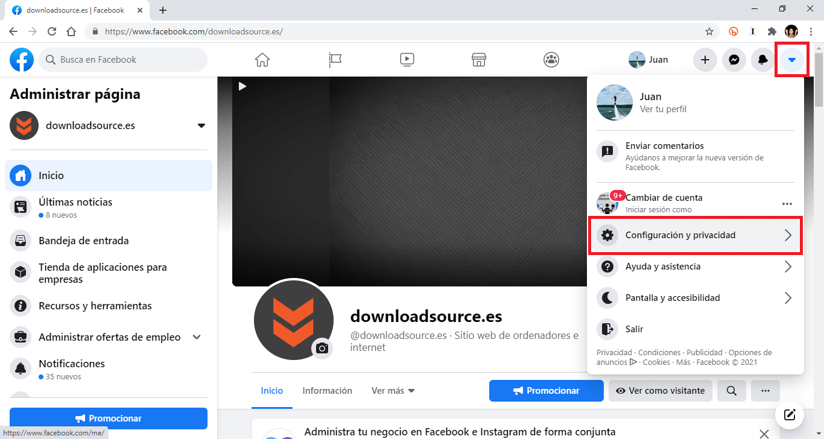The width and height of the screenshot is (824, 439).
Task: Open Cambiar de cuenta ellipsis options
Action: click(787, 204)
